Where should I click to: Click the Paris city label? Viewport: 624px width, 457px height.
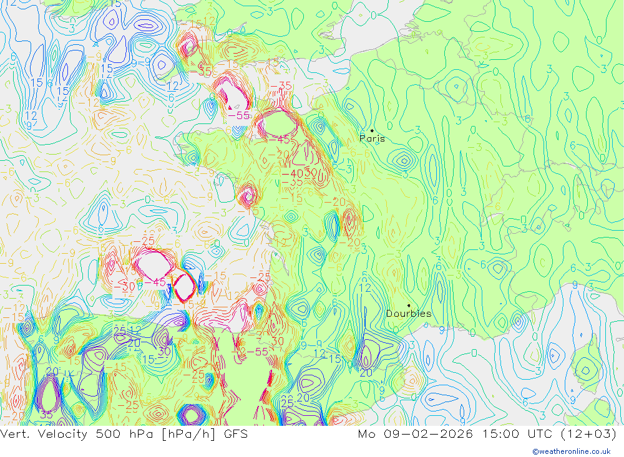coord(372,138)
